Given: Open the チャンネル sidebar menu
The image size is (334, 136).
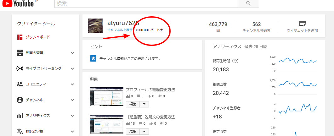Looking at the screenshot, I should coord(35,100).
